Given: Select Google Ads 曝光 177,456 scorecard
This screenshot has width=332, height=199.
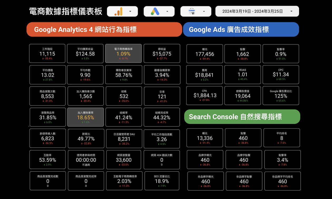Looking at the screenshot, I should 205,54.
